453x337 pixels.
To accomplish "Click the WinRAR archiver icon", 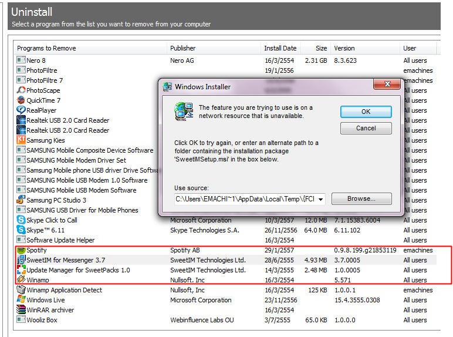I will [21, 310].
